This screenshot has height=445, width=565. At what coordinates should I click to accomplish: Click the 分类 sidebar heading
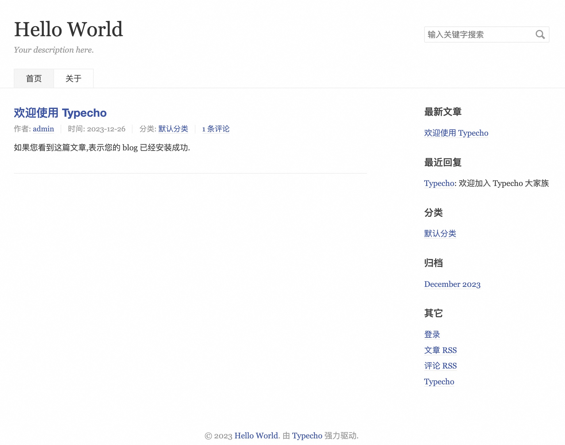point(433,213)
